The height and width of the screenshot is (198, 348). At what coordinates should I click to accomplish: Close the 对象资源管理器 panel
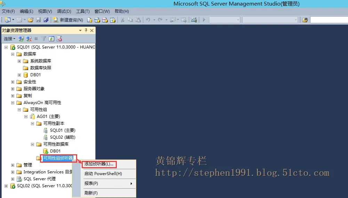tap(92, 31)
